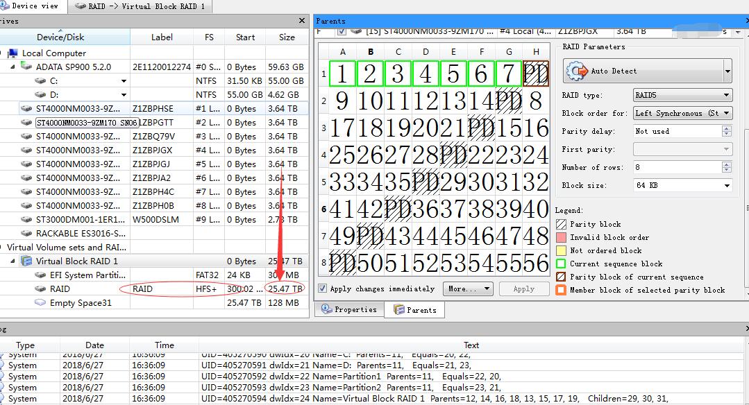The width and height of the screenshot is (749, 405).
Task: Select the Empty Space31 icon
Action: (41, 303)
